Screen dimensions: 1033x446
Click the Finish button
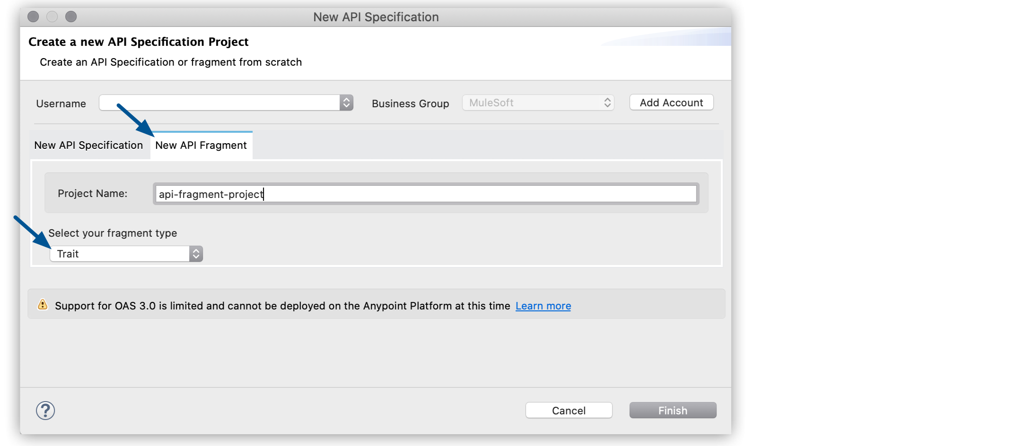click(672, 410)
